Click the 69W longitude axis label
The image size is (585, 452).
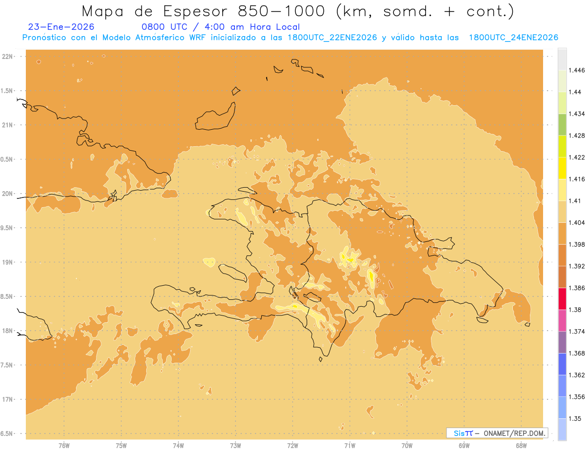click(x=464, y=445)
